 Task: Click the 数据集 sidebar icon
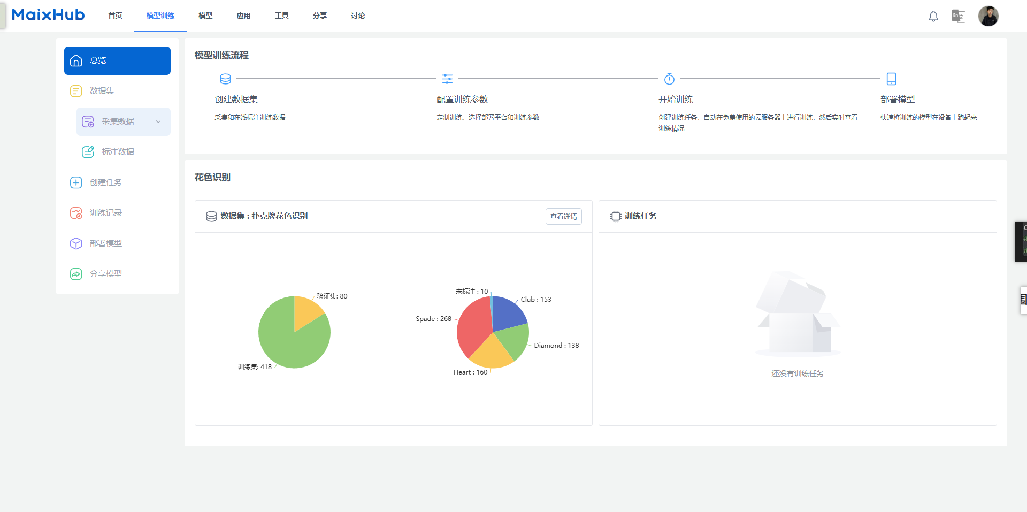(76, 91)
